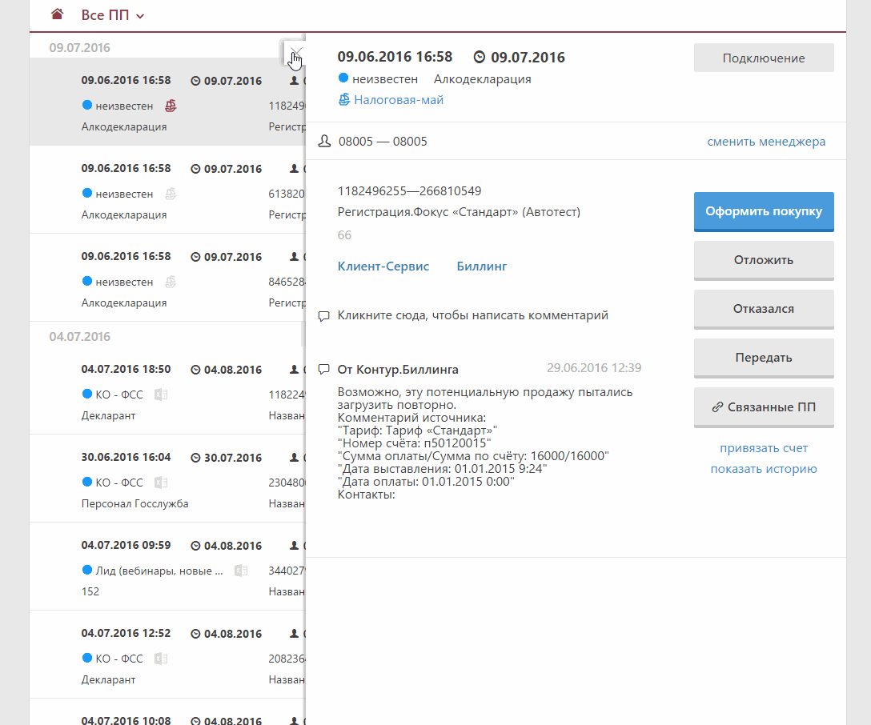Click clock icon next to 09.07.2016 in detail header
The width and height of the screenshot is (871, 725).
pyautogui.click(x=479, y=57)
